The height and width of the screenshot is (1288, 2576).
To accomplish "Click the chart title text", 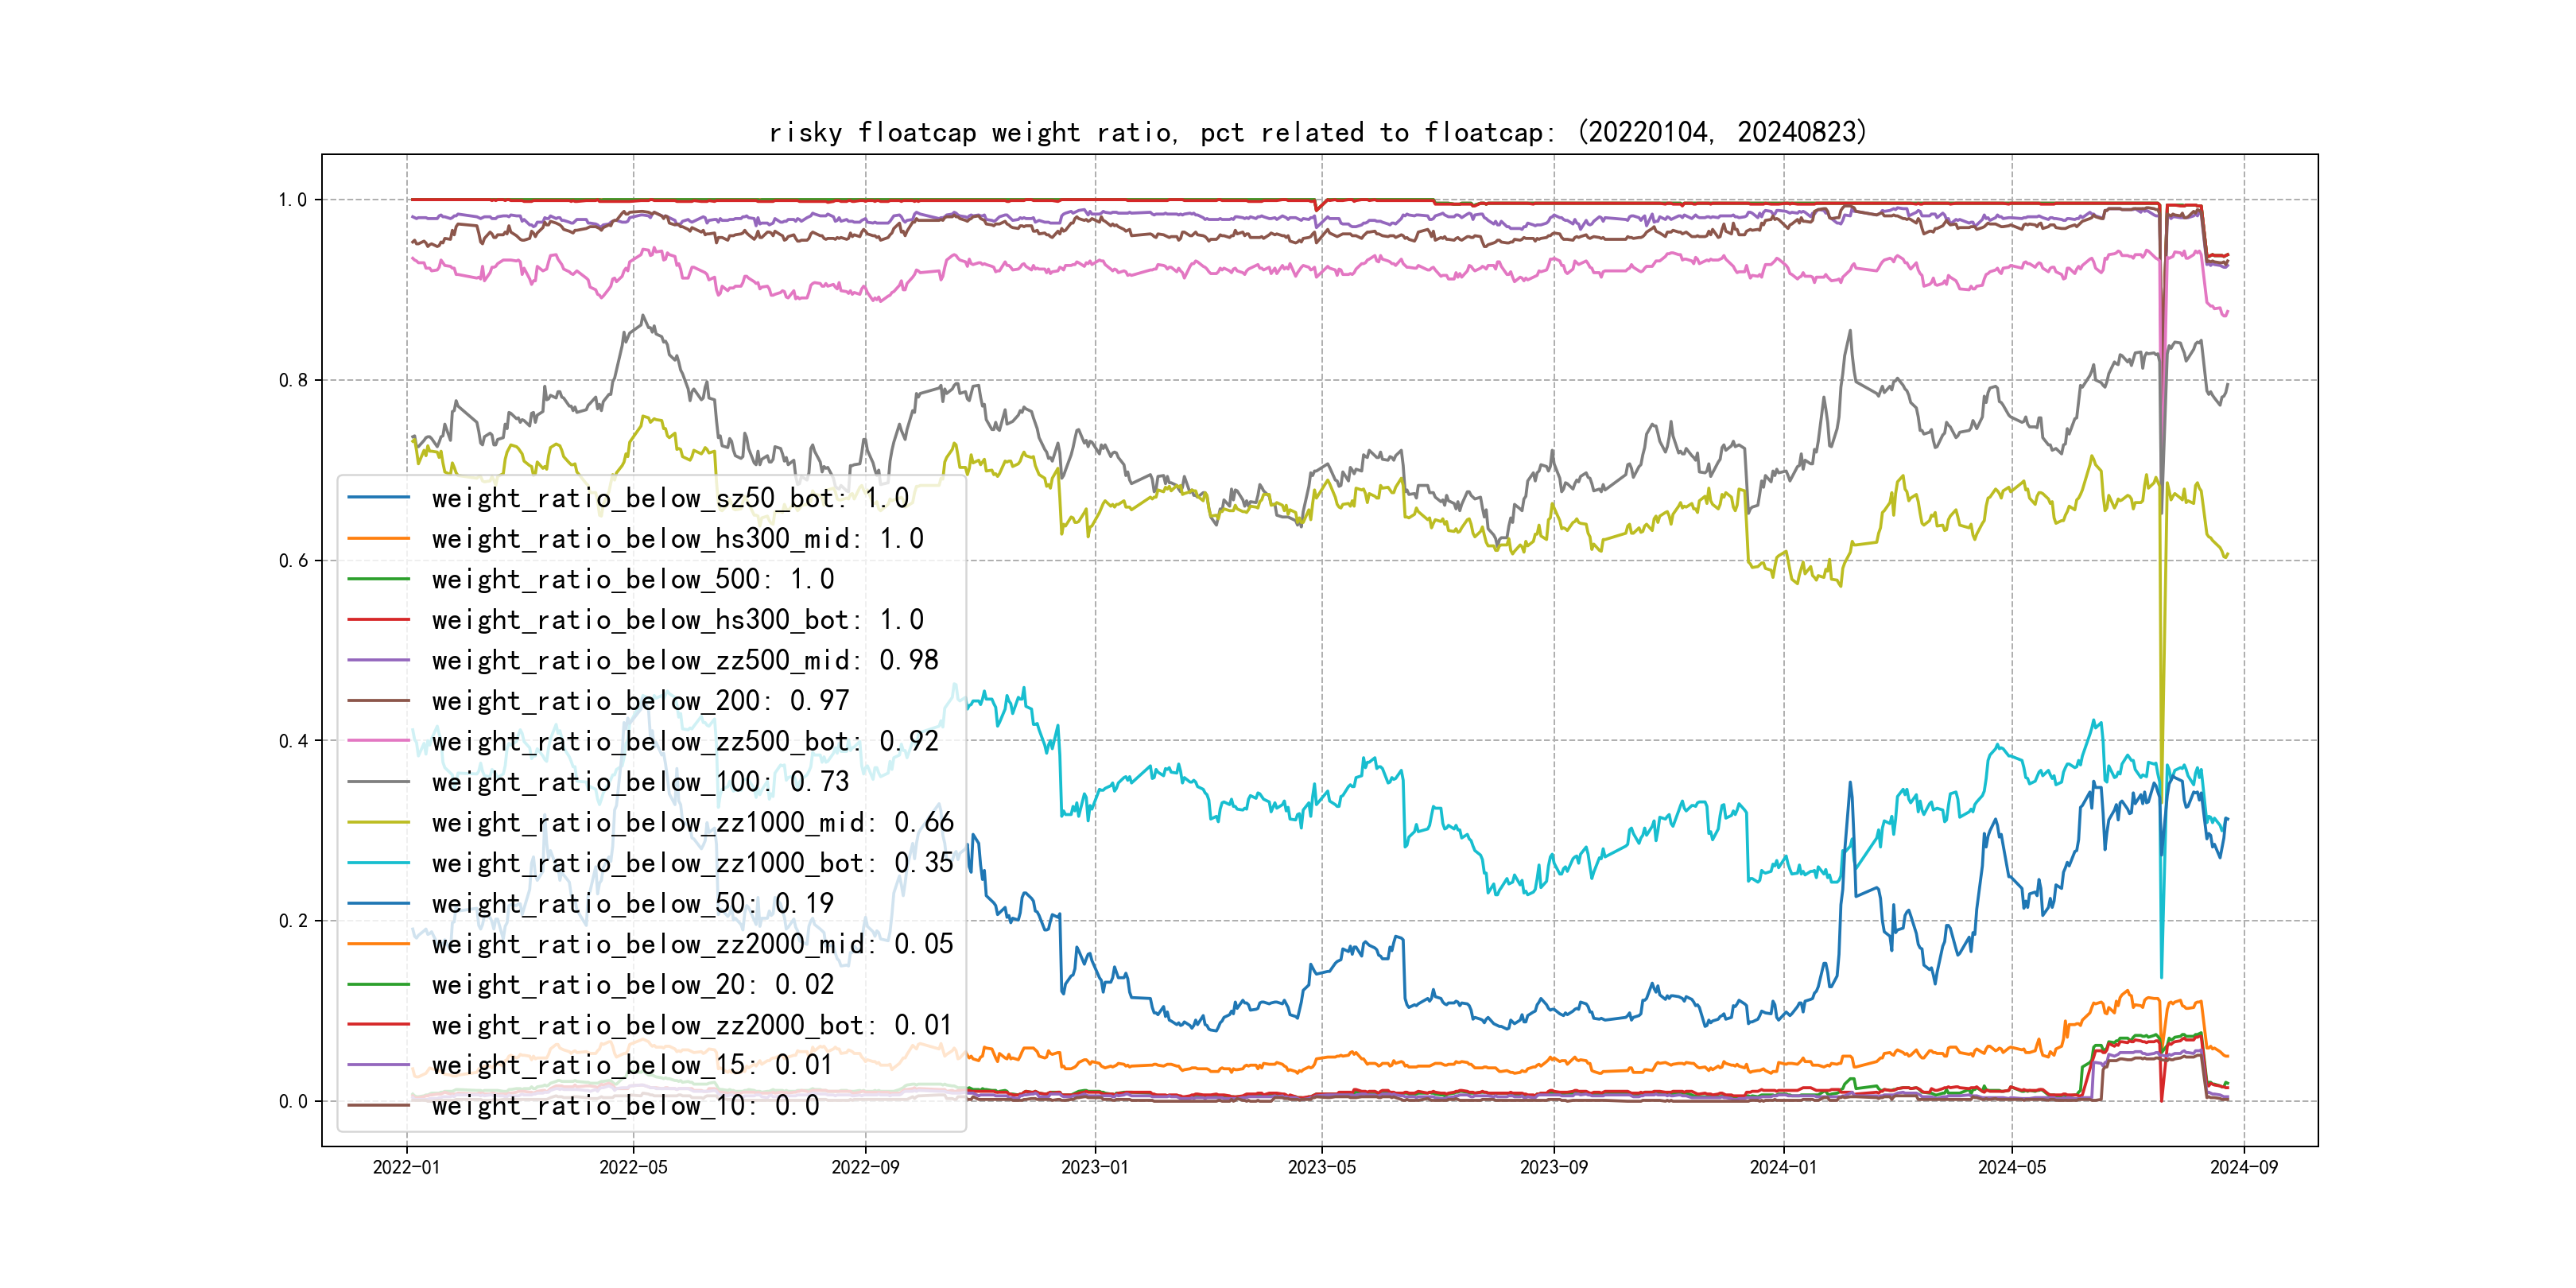I will (1317, 132).
